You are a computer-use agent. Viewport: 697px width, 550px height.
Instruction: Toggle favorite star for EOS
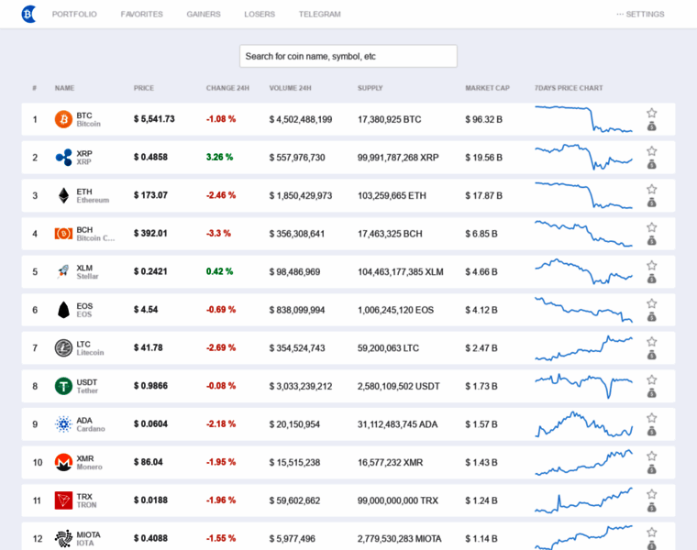pyautogui.click(x=651, y=303)
